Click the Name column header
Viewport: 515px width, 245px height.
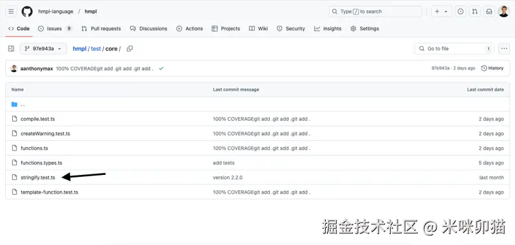coord(17,89)
